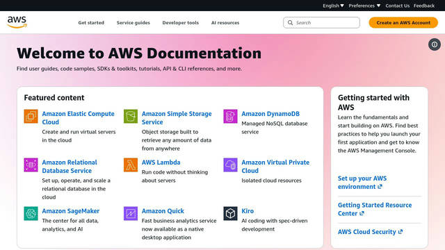This screenshot has width=445, height=250.
Task: Click the search magnifier icon
Action: [290, 22]
